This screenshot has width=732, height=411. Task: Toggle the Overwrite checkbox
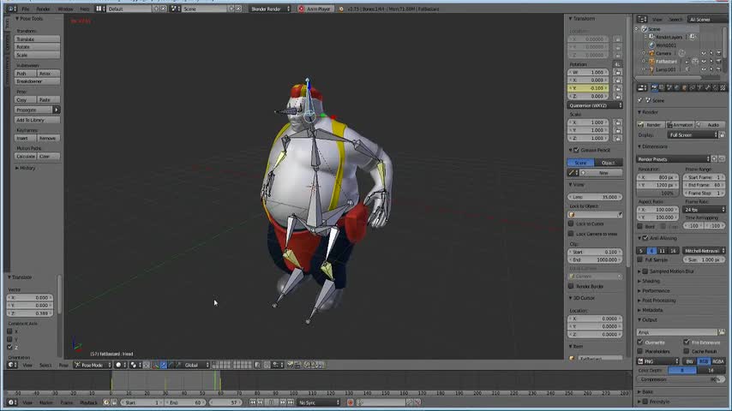(x=640, y=342)
